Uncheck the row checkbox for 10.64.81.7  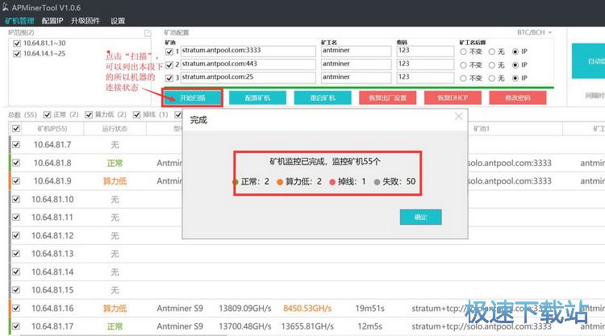pos(16,144)
